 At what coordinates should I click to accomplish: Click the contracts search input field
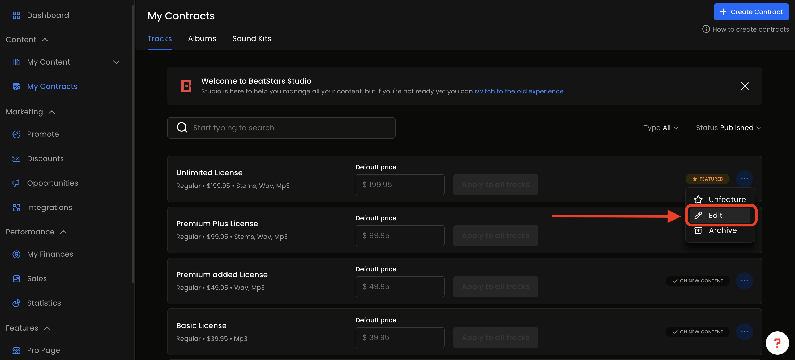pos(281,128)
